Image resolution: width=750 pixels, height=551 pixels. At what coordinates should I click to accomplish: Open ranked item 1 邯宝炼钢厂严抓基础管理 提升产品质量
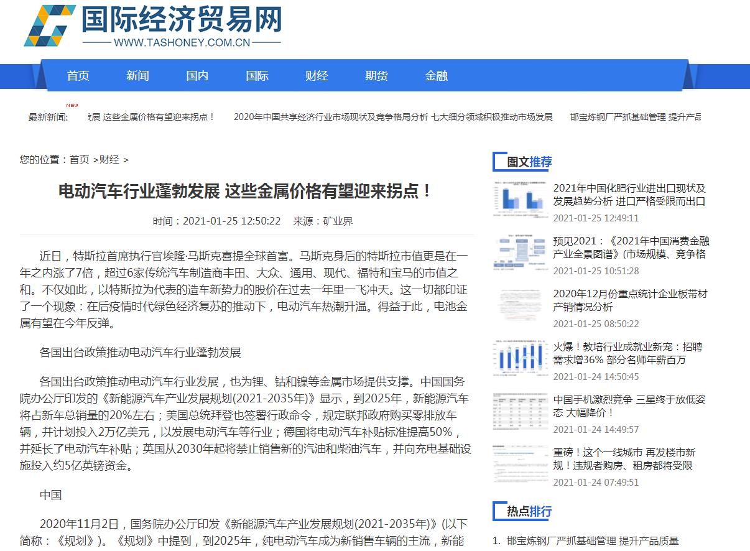593,541
